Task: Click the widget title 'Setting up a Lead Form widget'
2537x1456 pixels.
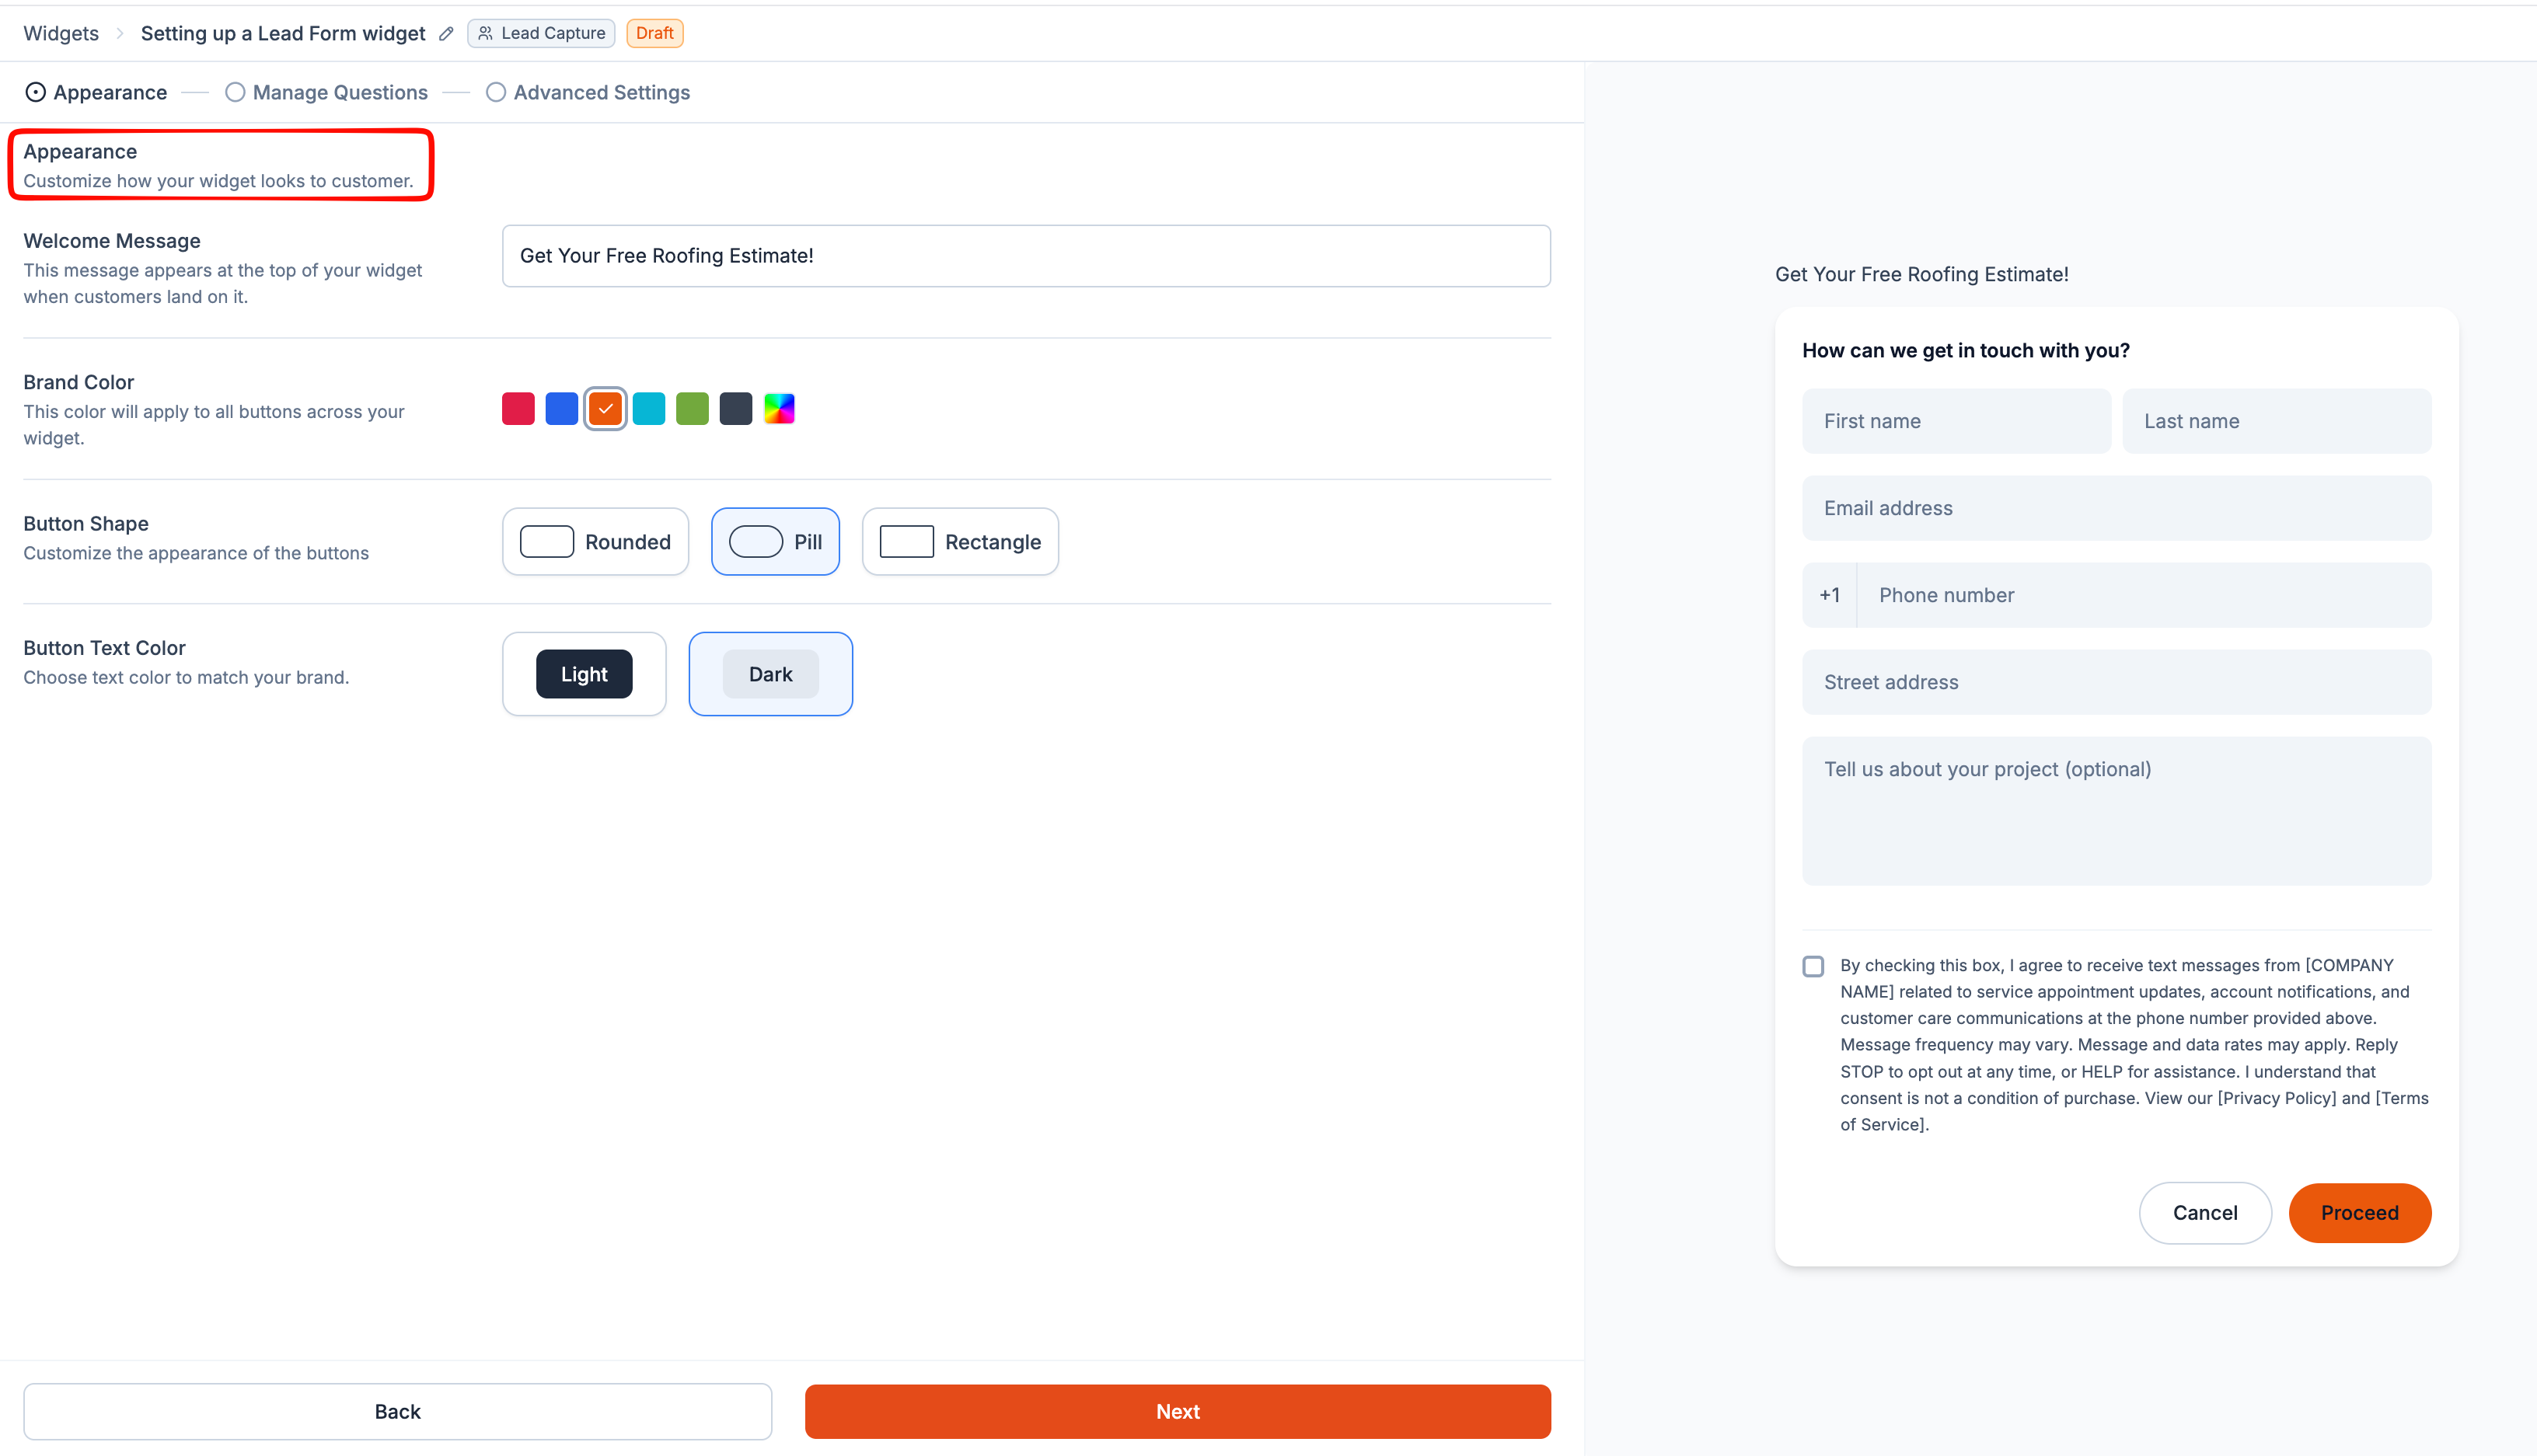Action: point(283,33)
